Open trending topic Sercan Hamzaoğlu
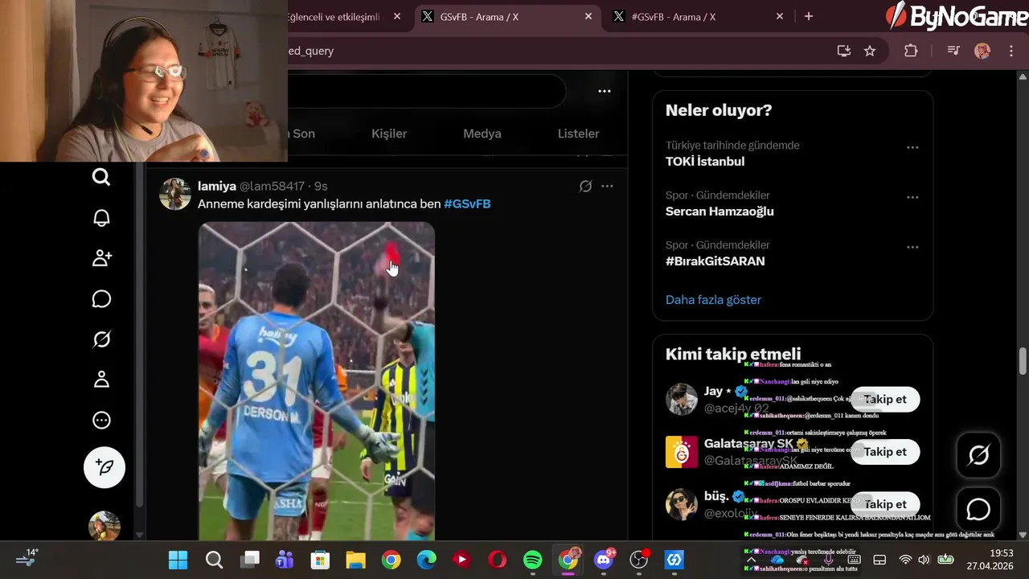This screenshot has width=1029, height=579. tap(719, 211)
